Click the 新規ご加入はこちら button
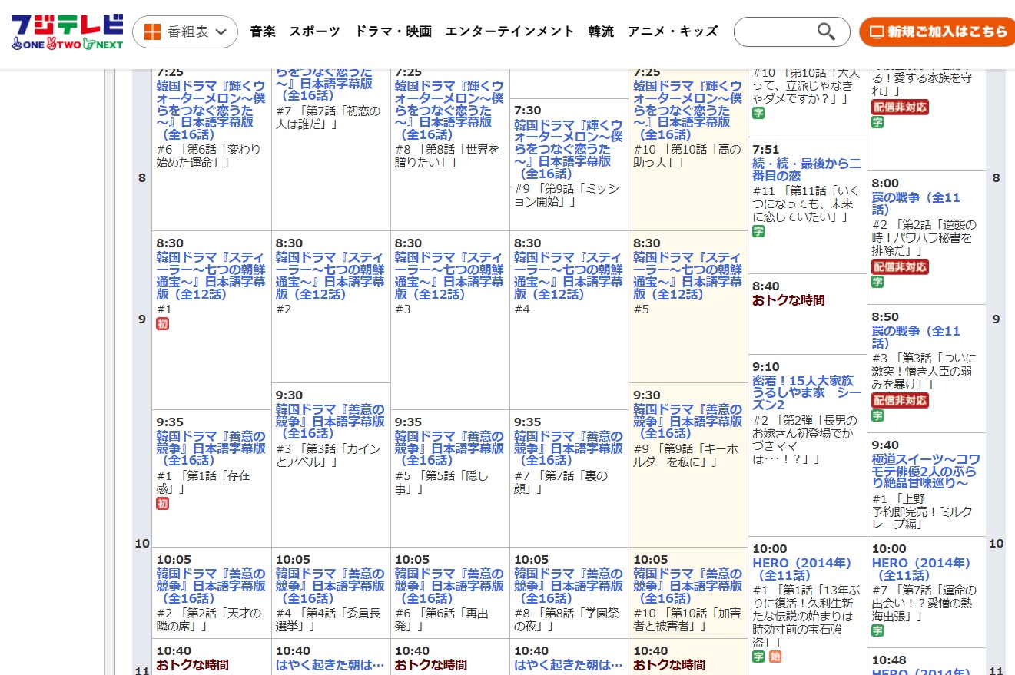 (937, 32)
